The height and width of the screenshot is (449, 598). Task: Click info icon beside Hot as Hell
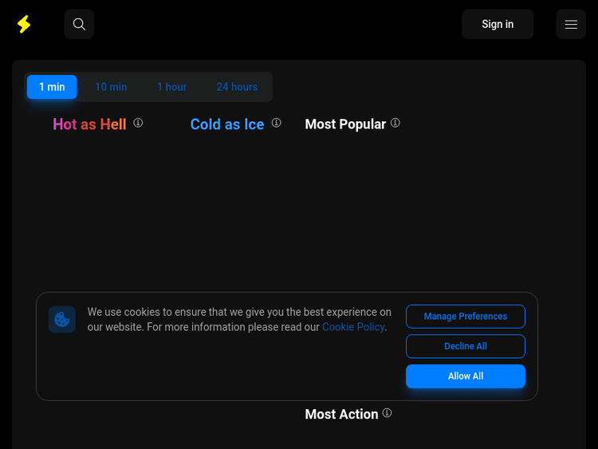click(138, 123)
